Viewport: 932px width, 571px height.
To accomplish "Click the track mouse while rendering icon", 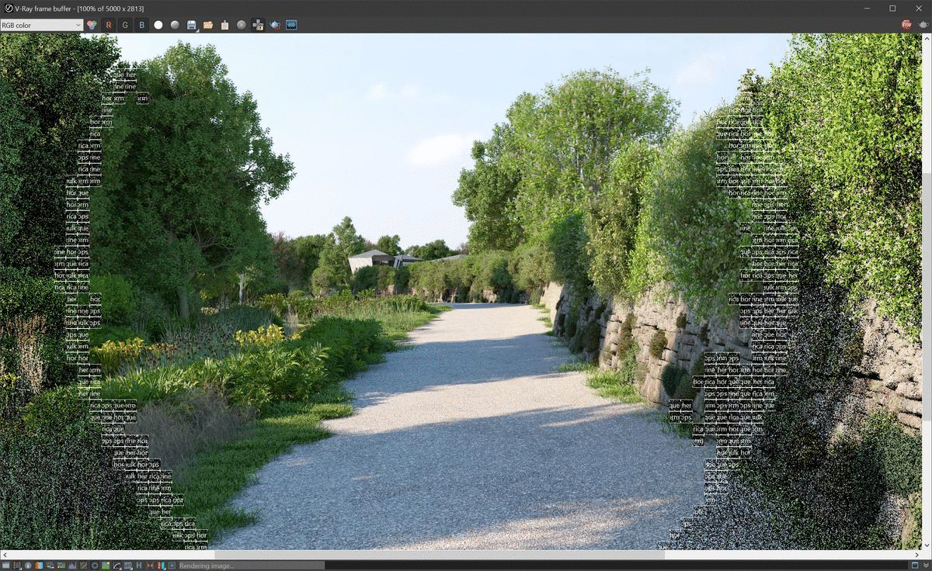I will (258, 25).
